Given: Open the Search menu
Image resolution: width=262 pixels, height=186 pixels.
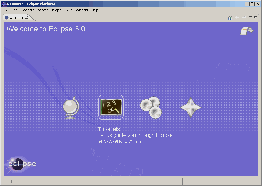Looking at the screenshot, I should pyautogui.click(x=43, y=10).
